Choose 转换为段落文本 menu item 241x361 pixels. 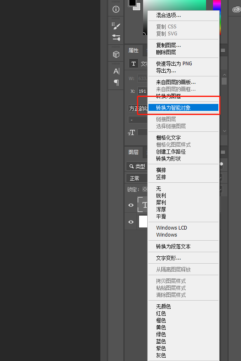click(x=183, y=246)
